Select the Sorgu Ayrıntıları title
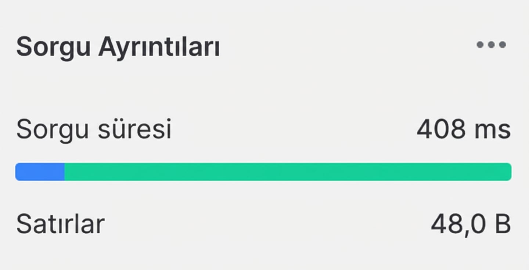 pos(118,47)
